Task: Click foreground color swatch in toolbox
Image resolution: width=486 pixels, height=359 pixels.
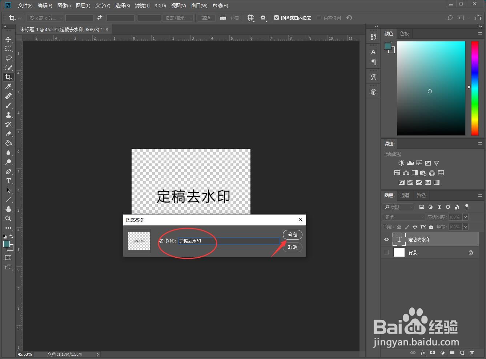Action: point(7,244)
